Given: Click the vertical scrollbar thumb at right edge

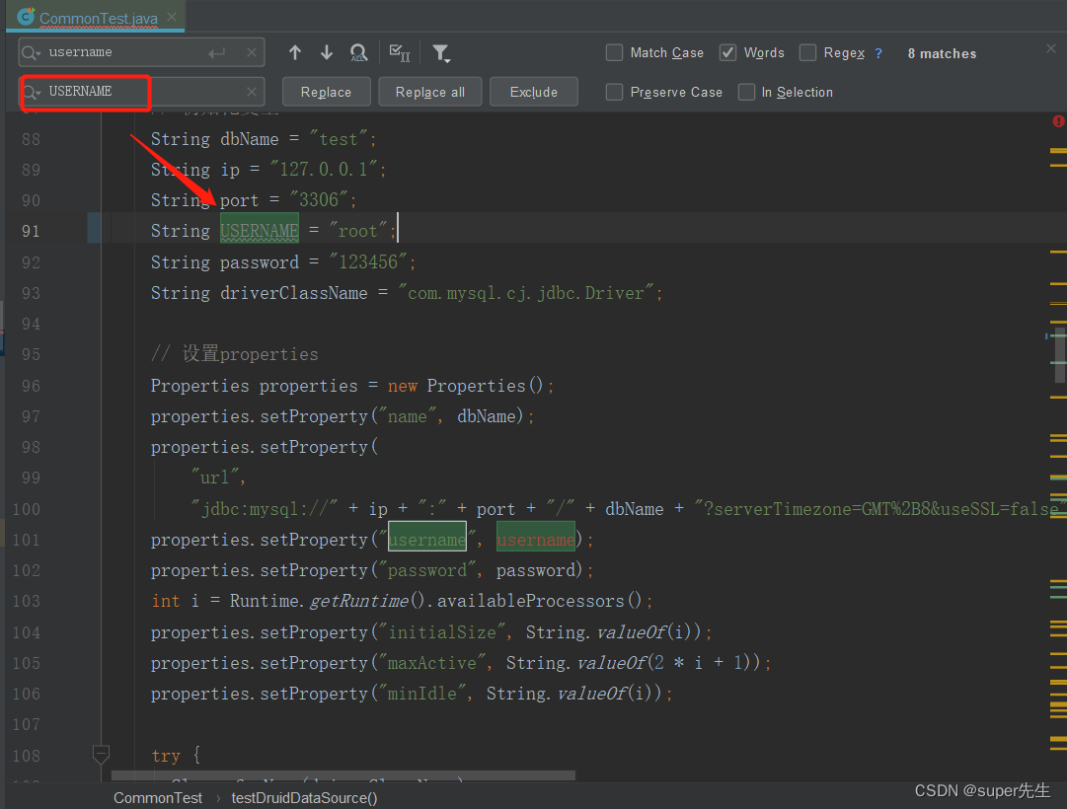Looking at the screenshot, I should (x=1057, y=356).
